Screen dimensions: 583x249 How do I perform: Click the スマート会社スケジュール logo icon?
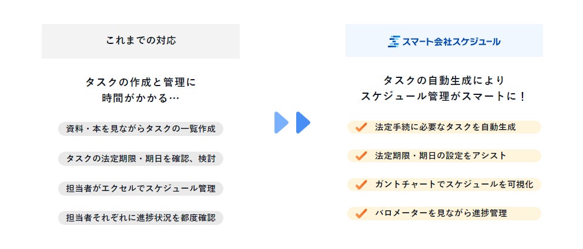pyautogui.click(x=394, y=41)
